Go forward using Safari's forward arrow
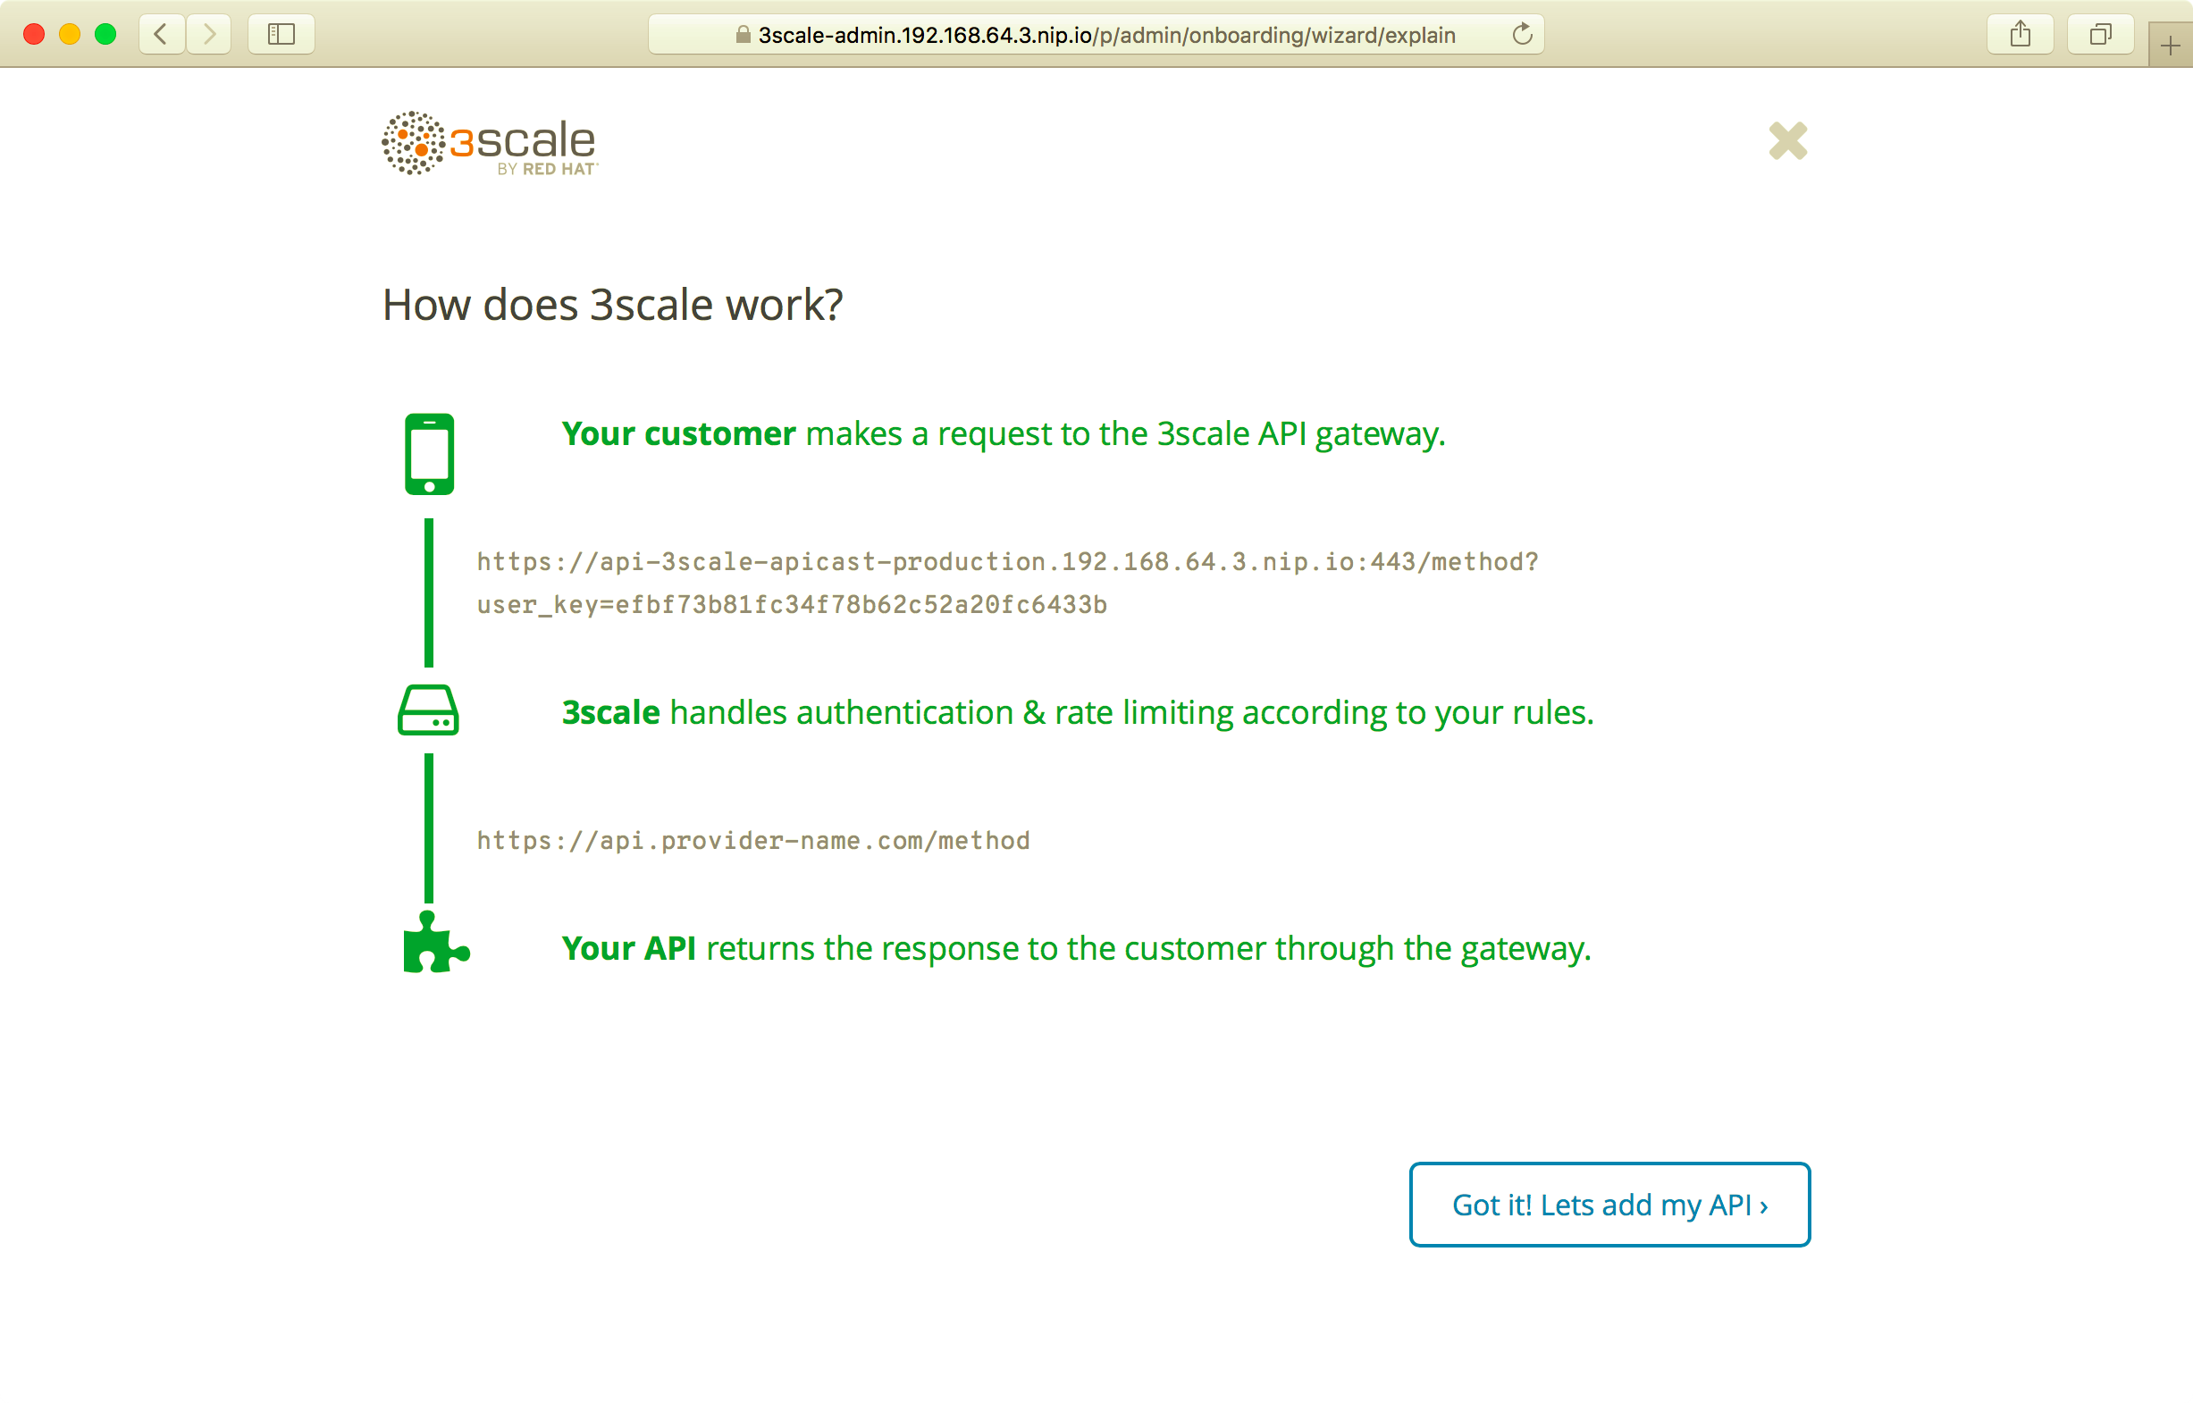The image size is (2193, 1403). pos(209,35)
